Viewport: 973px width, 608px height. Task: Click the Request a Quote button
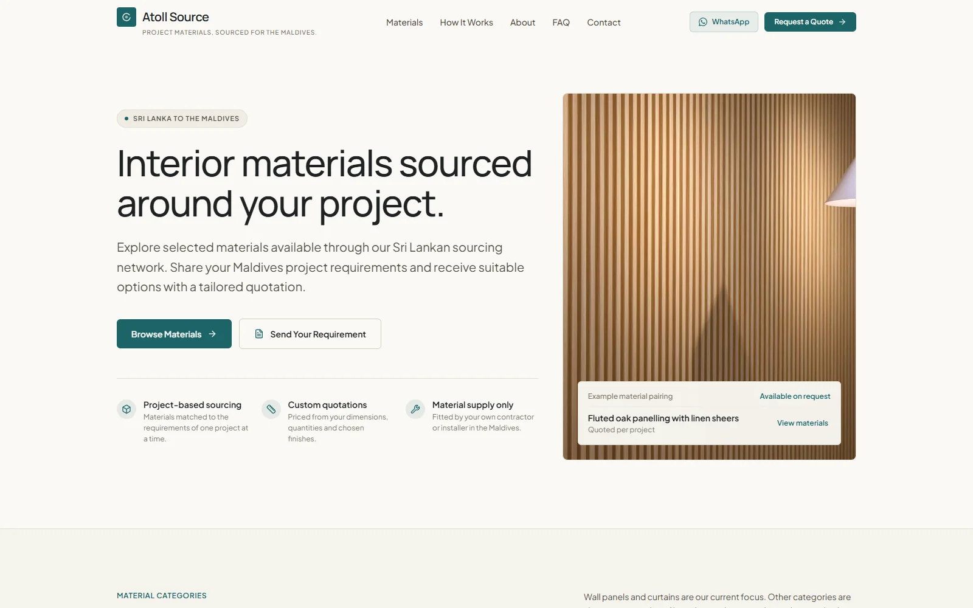click(810, 22)
